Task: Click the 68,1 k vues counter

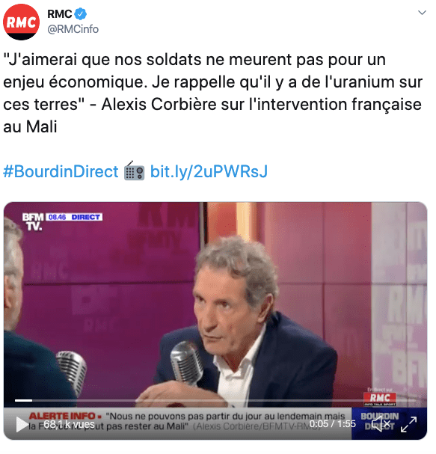Action: 70,424
